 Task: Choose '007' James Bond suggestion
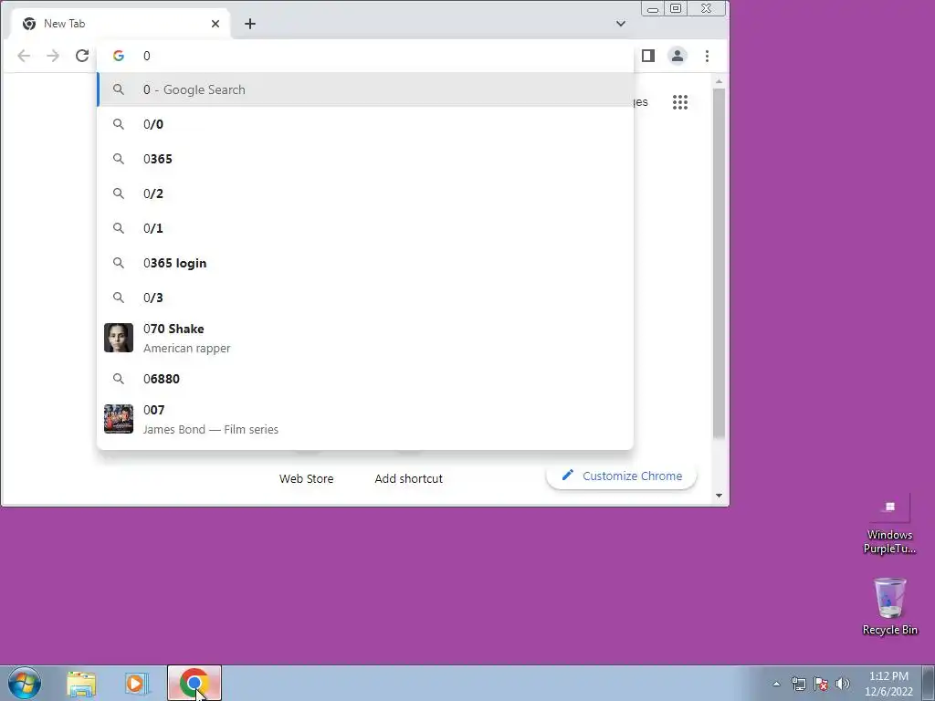pyautogui.click(x=365, y=419)
